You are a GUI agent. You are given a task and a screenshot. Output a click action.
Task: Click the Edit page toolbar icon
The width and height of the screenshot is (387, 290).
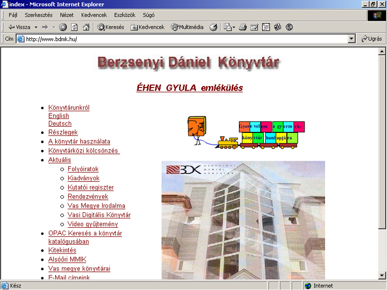[x=254, y=27]
